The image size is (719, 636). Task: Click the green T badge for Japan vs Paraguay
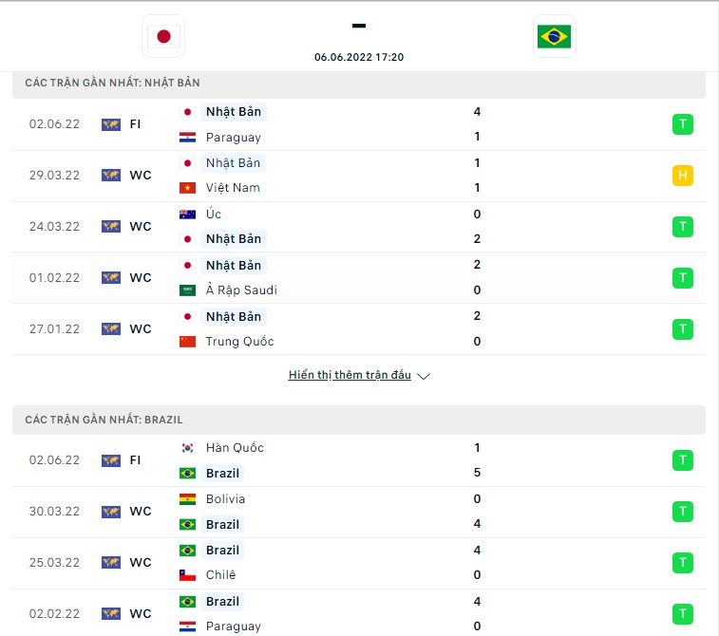click(x=682, y=124)
